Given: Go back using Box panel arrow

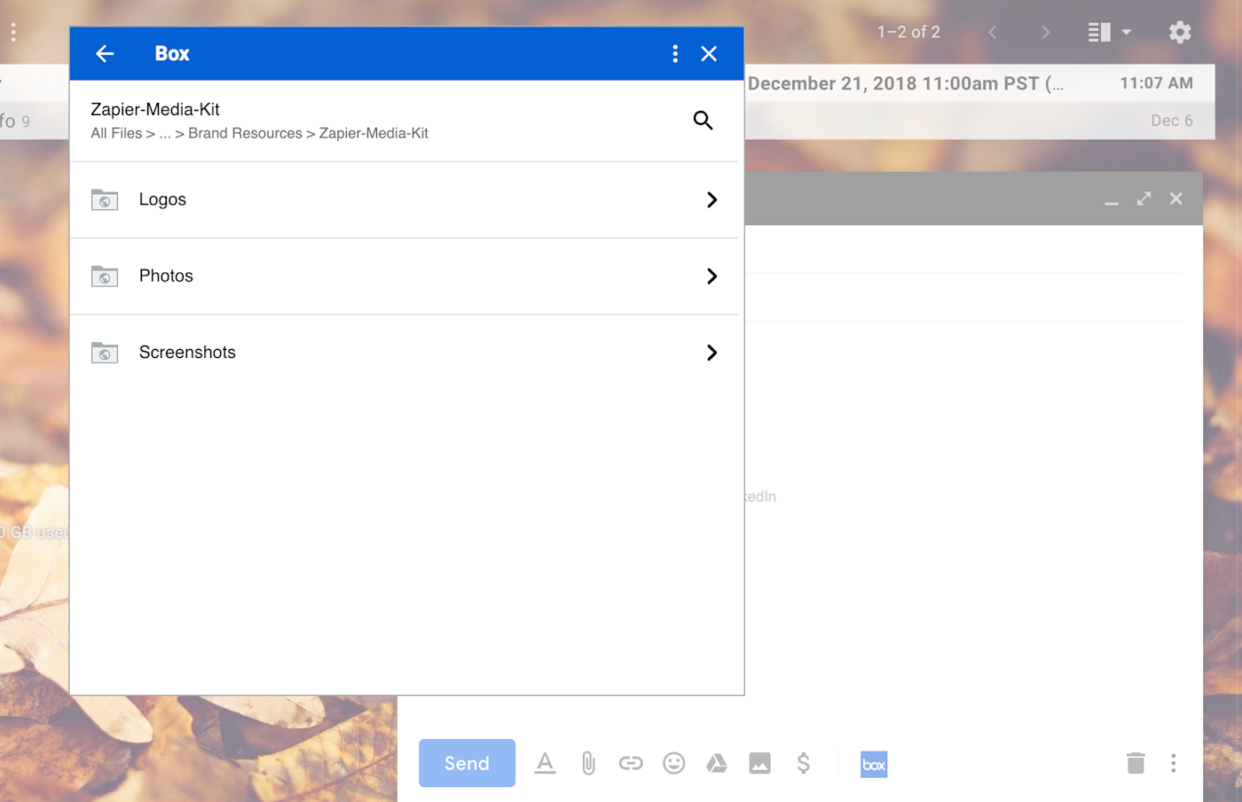Looking at the screenshot, I should click(105, 54).
